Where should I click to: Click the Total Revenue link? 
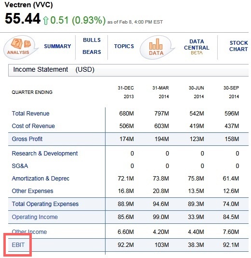tap(31, 114)
